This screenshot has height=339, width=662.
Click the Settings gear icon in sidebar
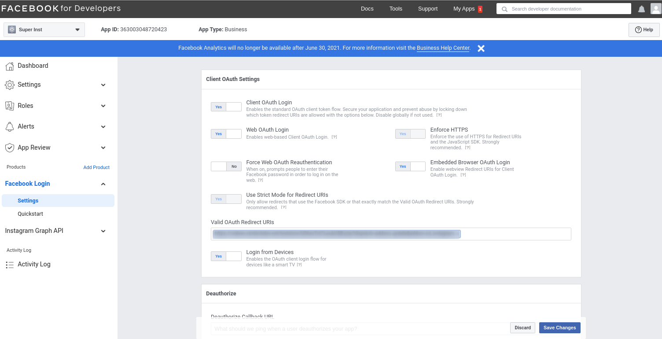[9, 85]
